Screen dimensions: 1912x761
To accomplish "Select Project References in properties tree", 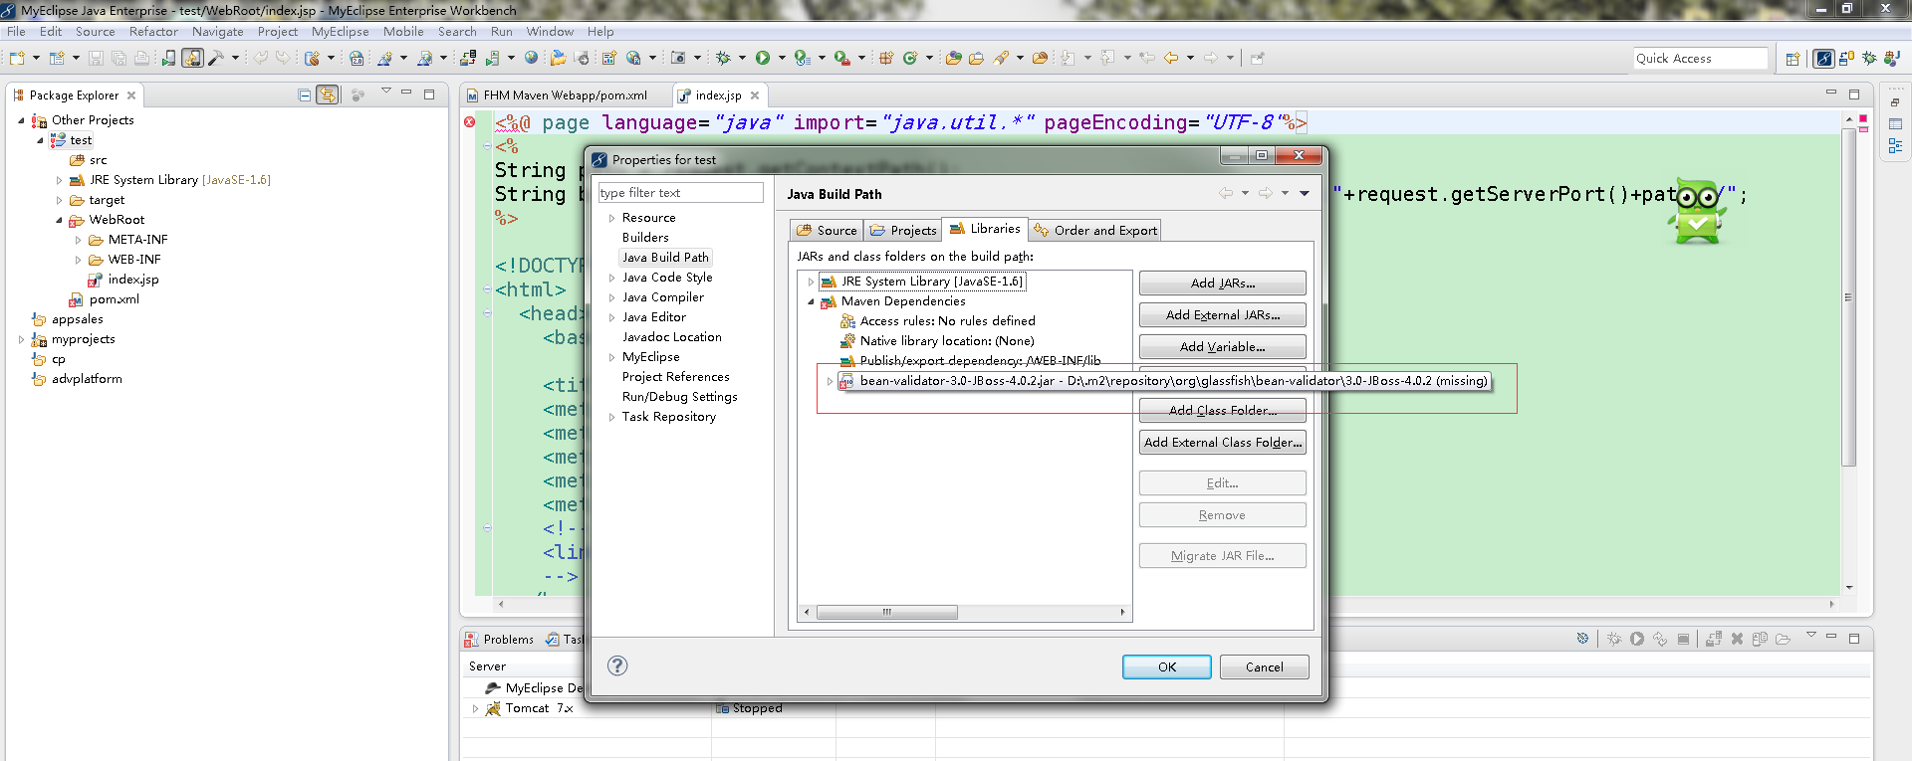I will click(675, 377).
